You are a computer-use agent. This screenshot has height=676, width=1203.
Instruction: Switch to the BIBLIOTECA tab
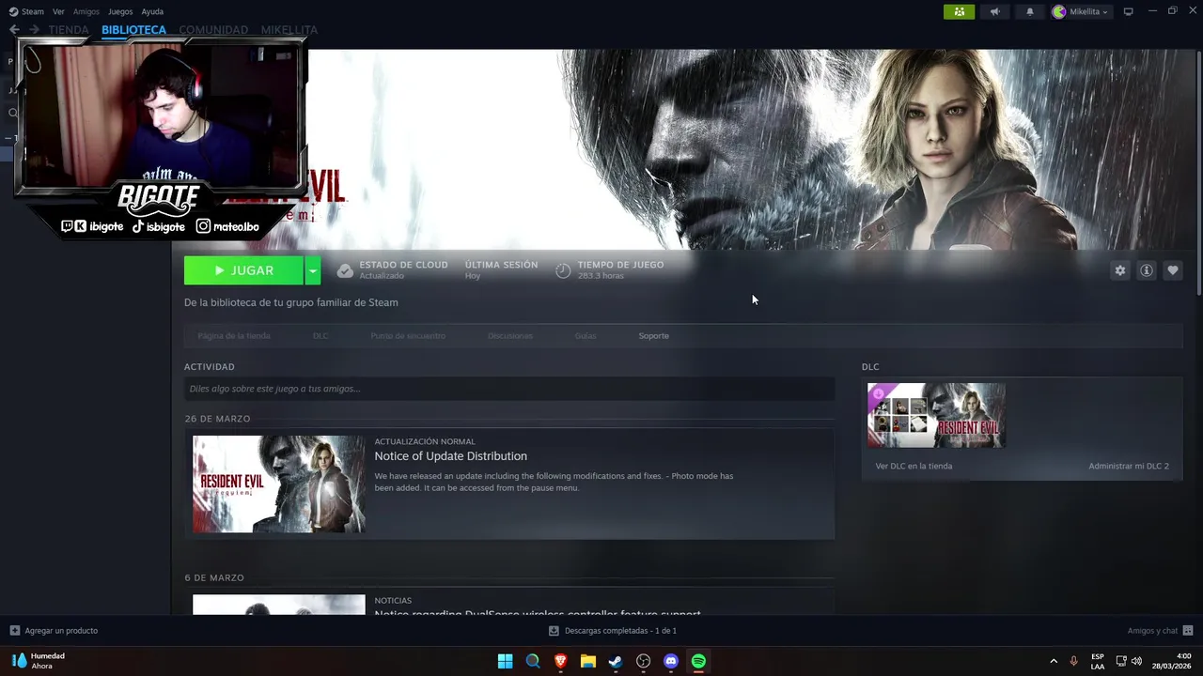click(133, 29)
